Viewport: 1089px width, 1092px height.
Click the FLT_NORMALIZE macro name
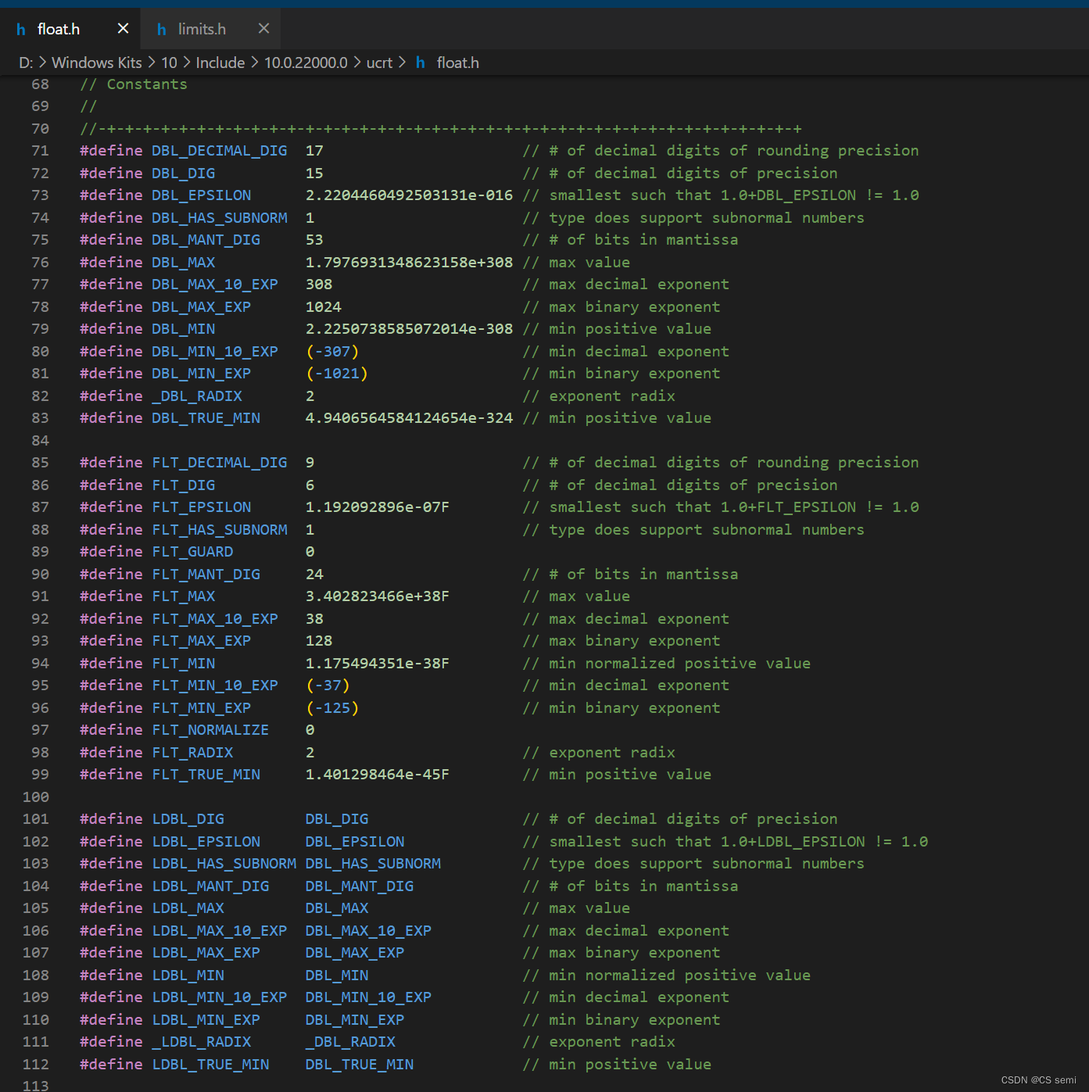(x=210, y=730)
